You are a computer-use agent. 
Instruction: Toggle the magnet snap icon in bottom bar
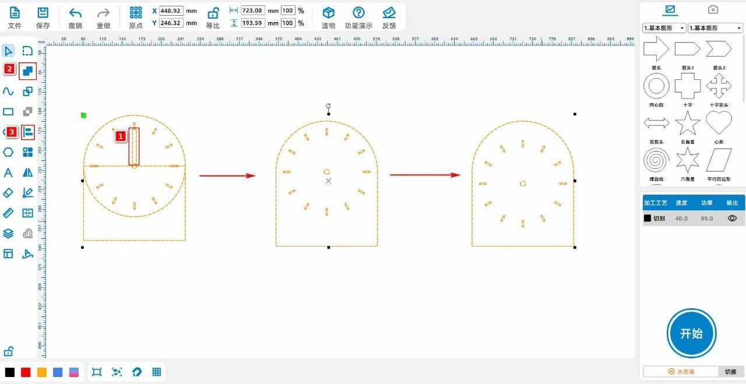tap(136, 372)
